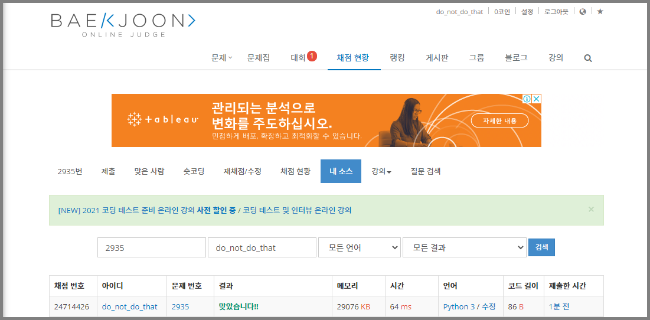Open 강의 in the top navigation
Screen dimensions: 650x320
556,58
